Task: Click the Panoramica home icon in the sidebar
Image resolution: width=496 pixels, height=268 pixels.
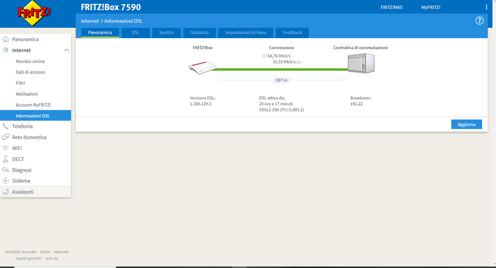Action: tap(5, 39)
